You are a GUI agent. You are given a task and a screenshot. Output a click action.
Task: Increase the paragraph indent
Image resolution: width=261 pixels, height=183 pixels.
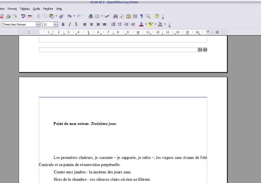pyautogui.click(x=133, y=24)
